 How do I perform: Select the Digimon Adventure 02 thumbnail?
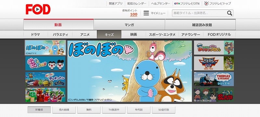214,63
